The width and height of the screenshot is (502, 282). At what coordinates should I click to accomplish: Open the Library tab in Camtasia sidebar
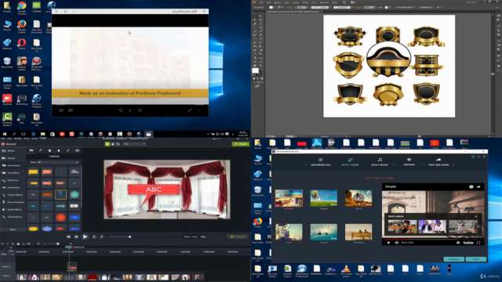(11, 158)
